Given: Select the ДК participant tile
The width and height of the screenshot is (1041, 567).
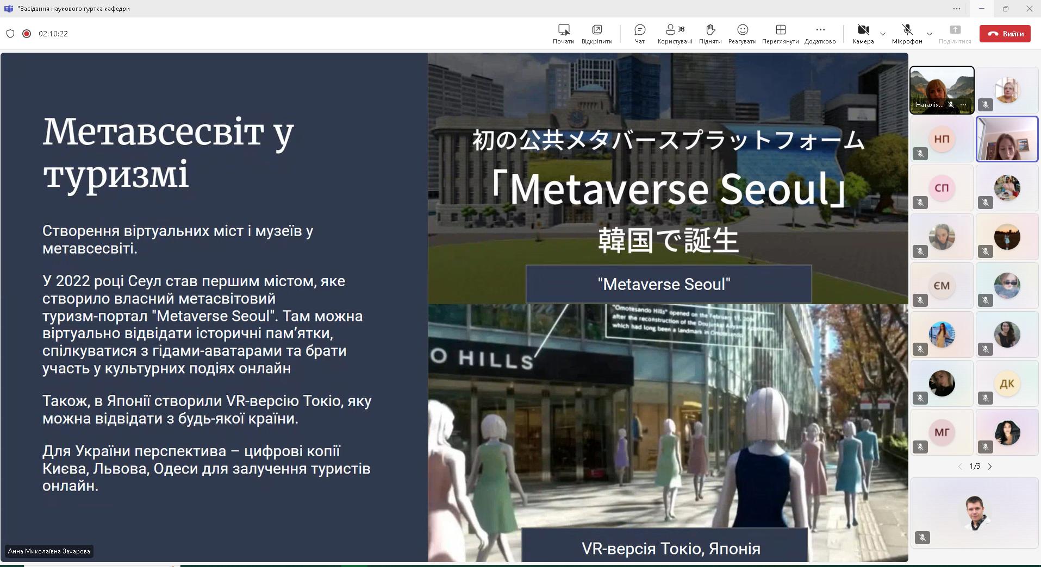Looking at the screenshot, I should pyautogui.click(x=1007, y=383).
